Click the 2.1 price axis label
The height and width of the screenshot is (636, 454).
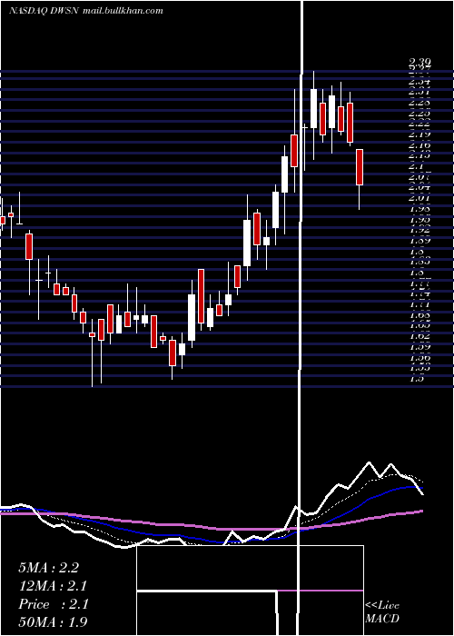[417, 166]
